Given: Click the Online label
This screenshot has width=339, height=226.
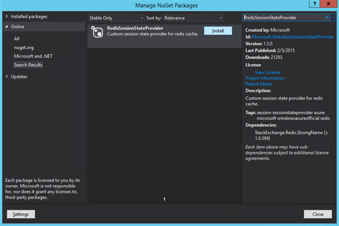Looking at the screenshot, I should [x=18, y=26].
